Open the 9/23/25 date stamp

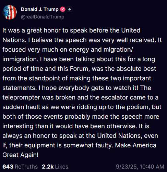tap(127, 167)
